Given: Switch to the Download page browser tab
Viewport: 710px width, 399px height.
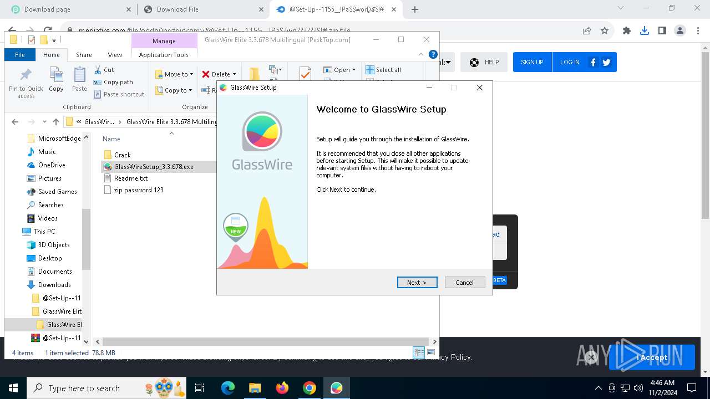Looking at the screenshot, I should [x=70, y=9].
